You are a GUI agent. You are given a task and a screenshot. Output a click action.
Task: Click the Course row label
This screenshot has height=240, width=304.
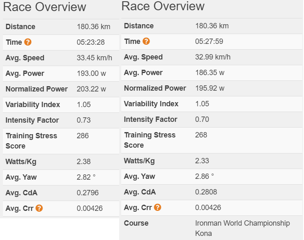click(x=136, y=223)
